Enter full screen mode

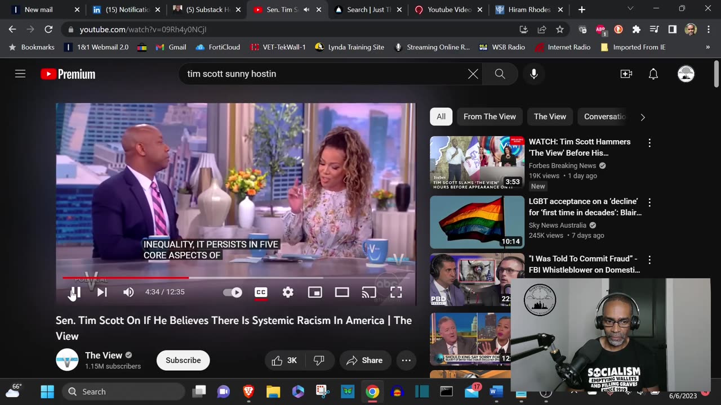click(396, 292)
